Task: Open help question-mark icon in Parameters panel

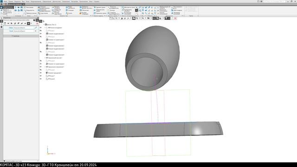Action: [x=34, y=20]
